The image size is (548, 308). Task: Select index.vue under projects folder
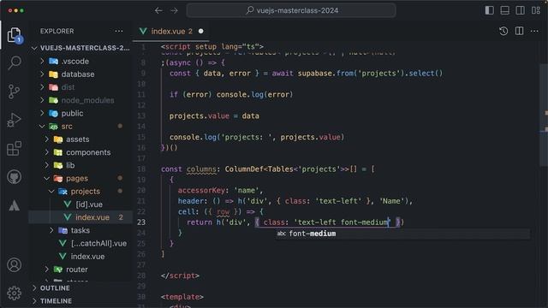point(80,217)
